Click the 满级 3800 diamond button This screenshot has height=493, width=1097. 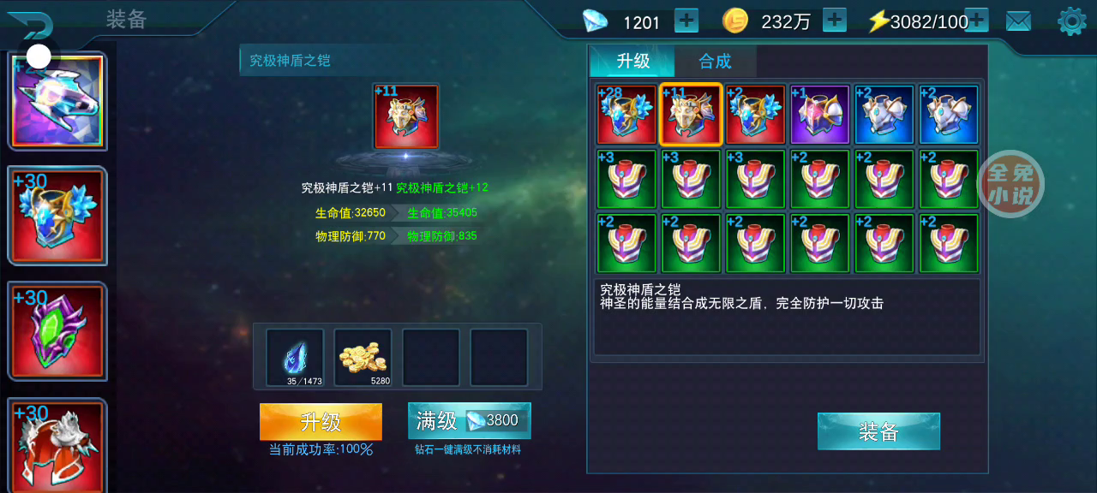tap(469, 421)
